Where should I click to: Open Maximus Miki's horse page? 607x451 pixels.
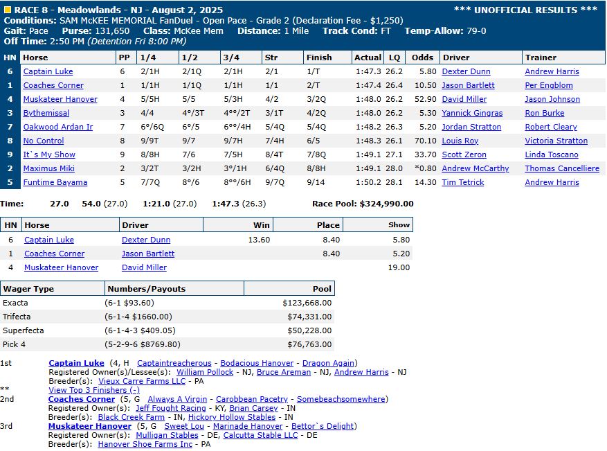[x=47, y=168]
